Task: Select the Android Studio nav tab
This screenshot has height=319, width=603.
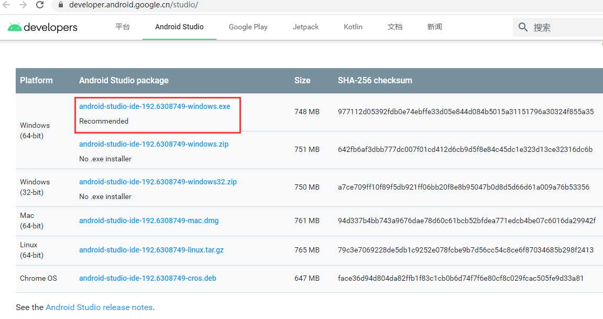Action: coord(179,27)
